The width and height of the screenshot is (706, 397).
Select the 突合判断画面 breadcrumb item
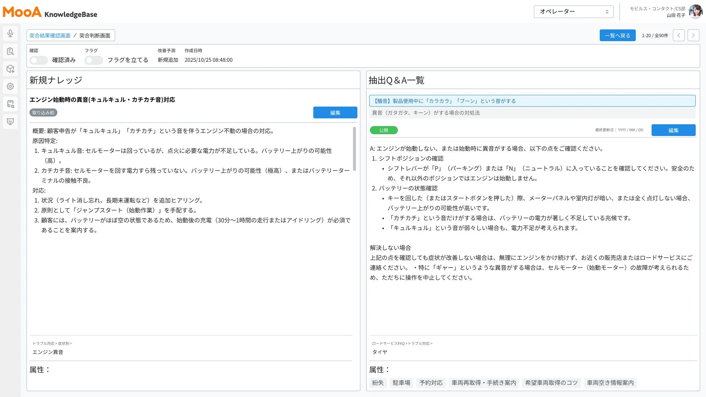click(x=95, y=36)
